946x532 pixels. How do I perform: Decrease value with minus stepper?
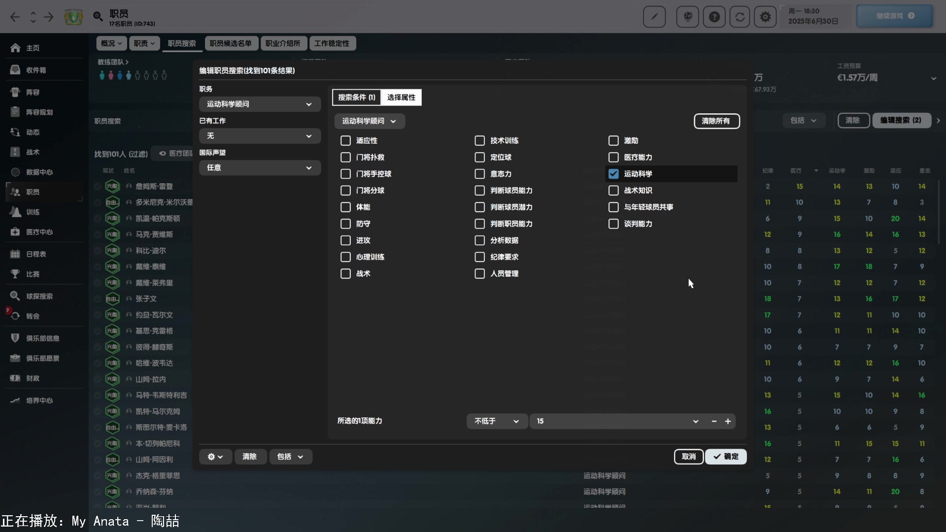click(x=714, y=421)
